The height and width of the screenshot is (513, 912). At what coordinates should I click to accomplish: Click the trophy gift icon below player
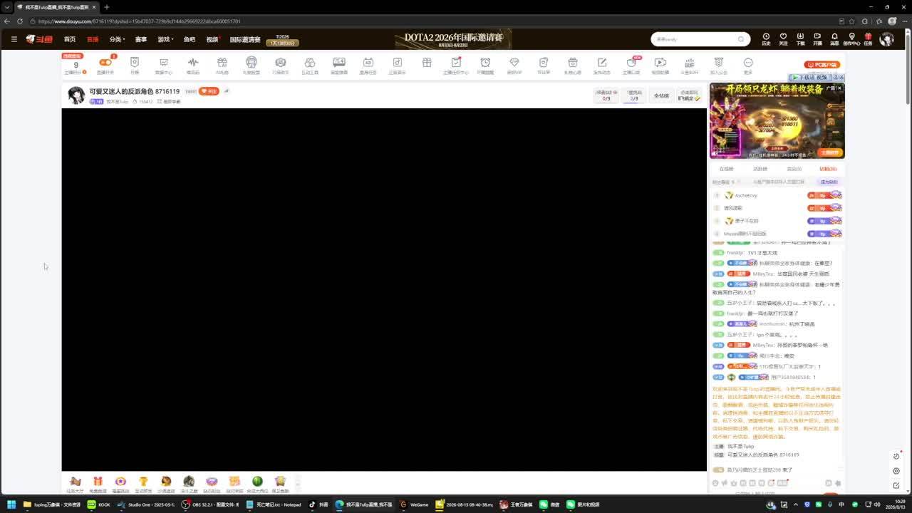click(x=143, y=482)
